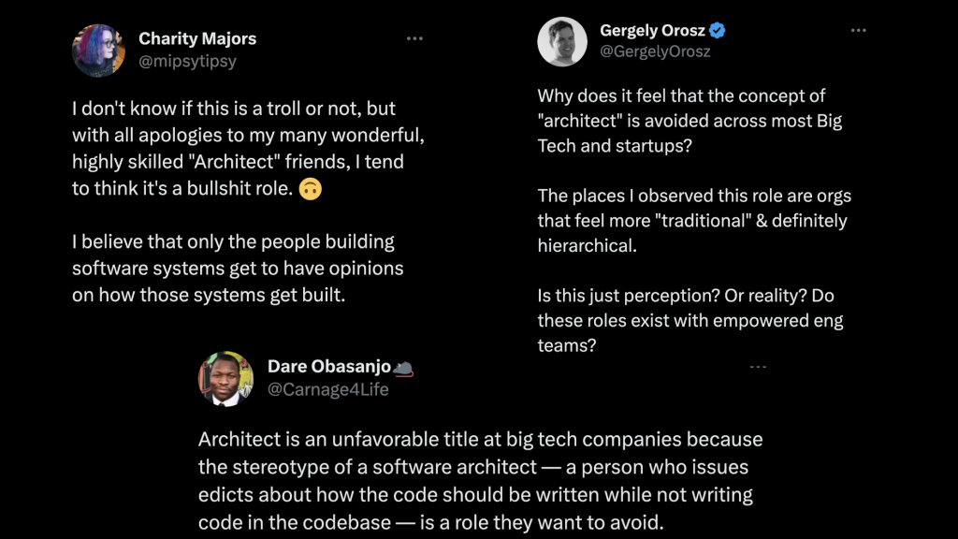958x539 pixels.
Task: Click the rat emoji beside Dare Obasanjo
Action: coord(402,368)
